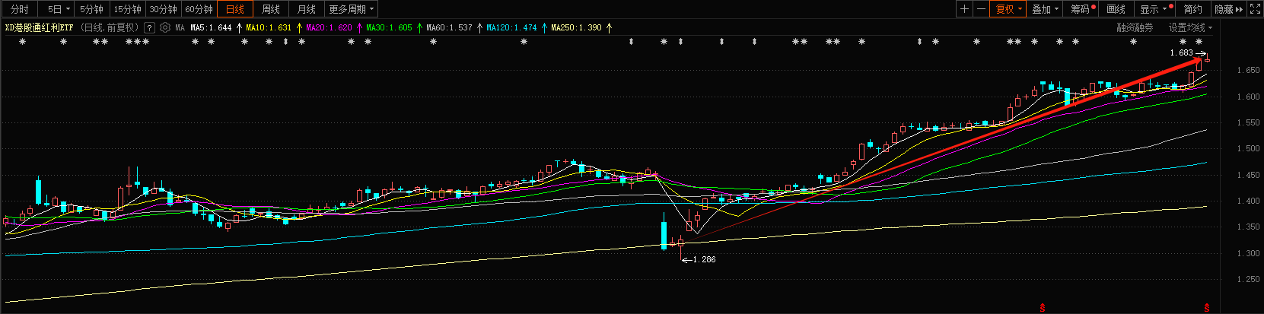Screen dimensions: 1264x314
Task: Click the leftmost star event marker
Action: tap(22, 41)
